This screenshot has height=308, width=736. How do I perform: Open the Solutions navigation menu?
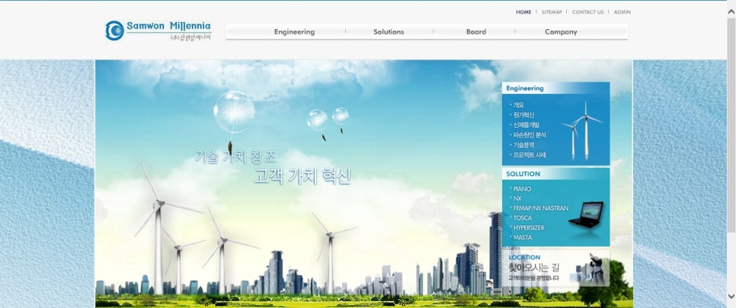[389, 32]
